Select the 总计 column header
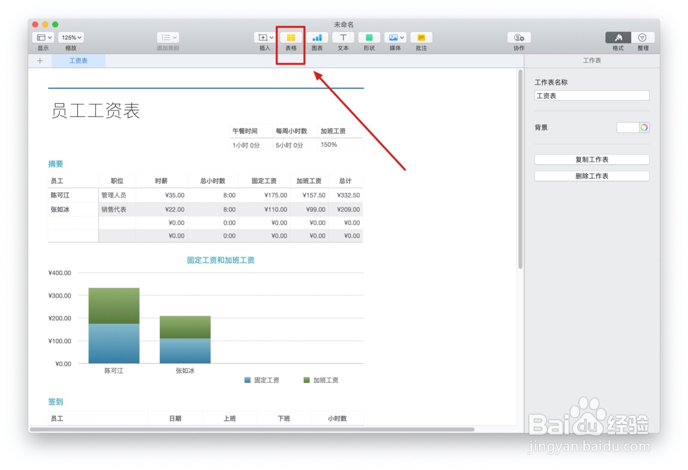The width and height of the screenshot is (688, 470). [345, 181]
